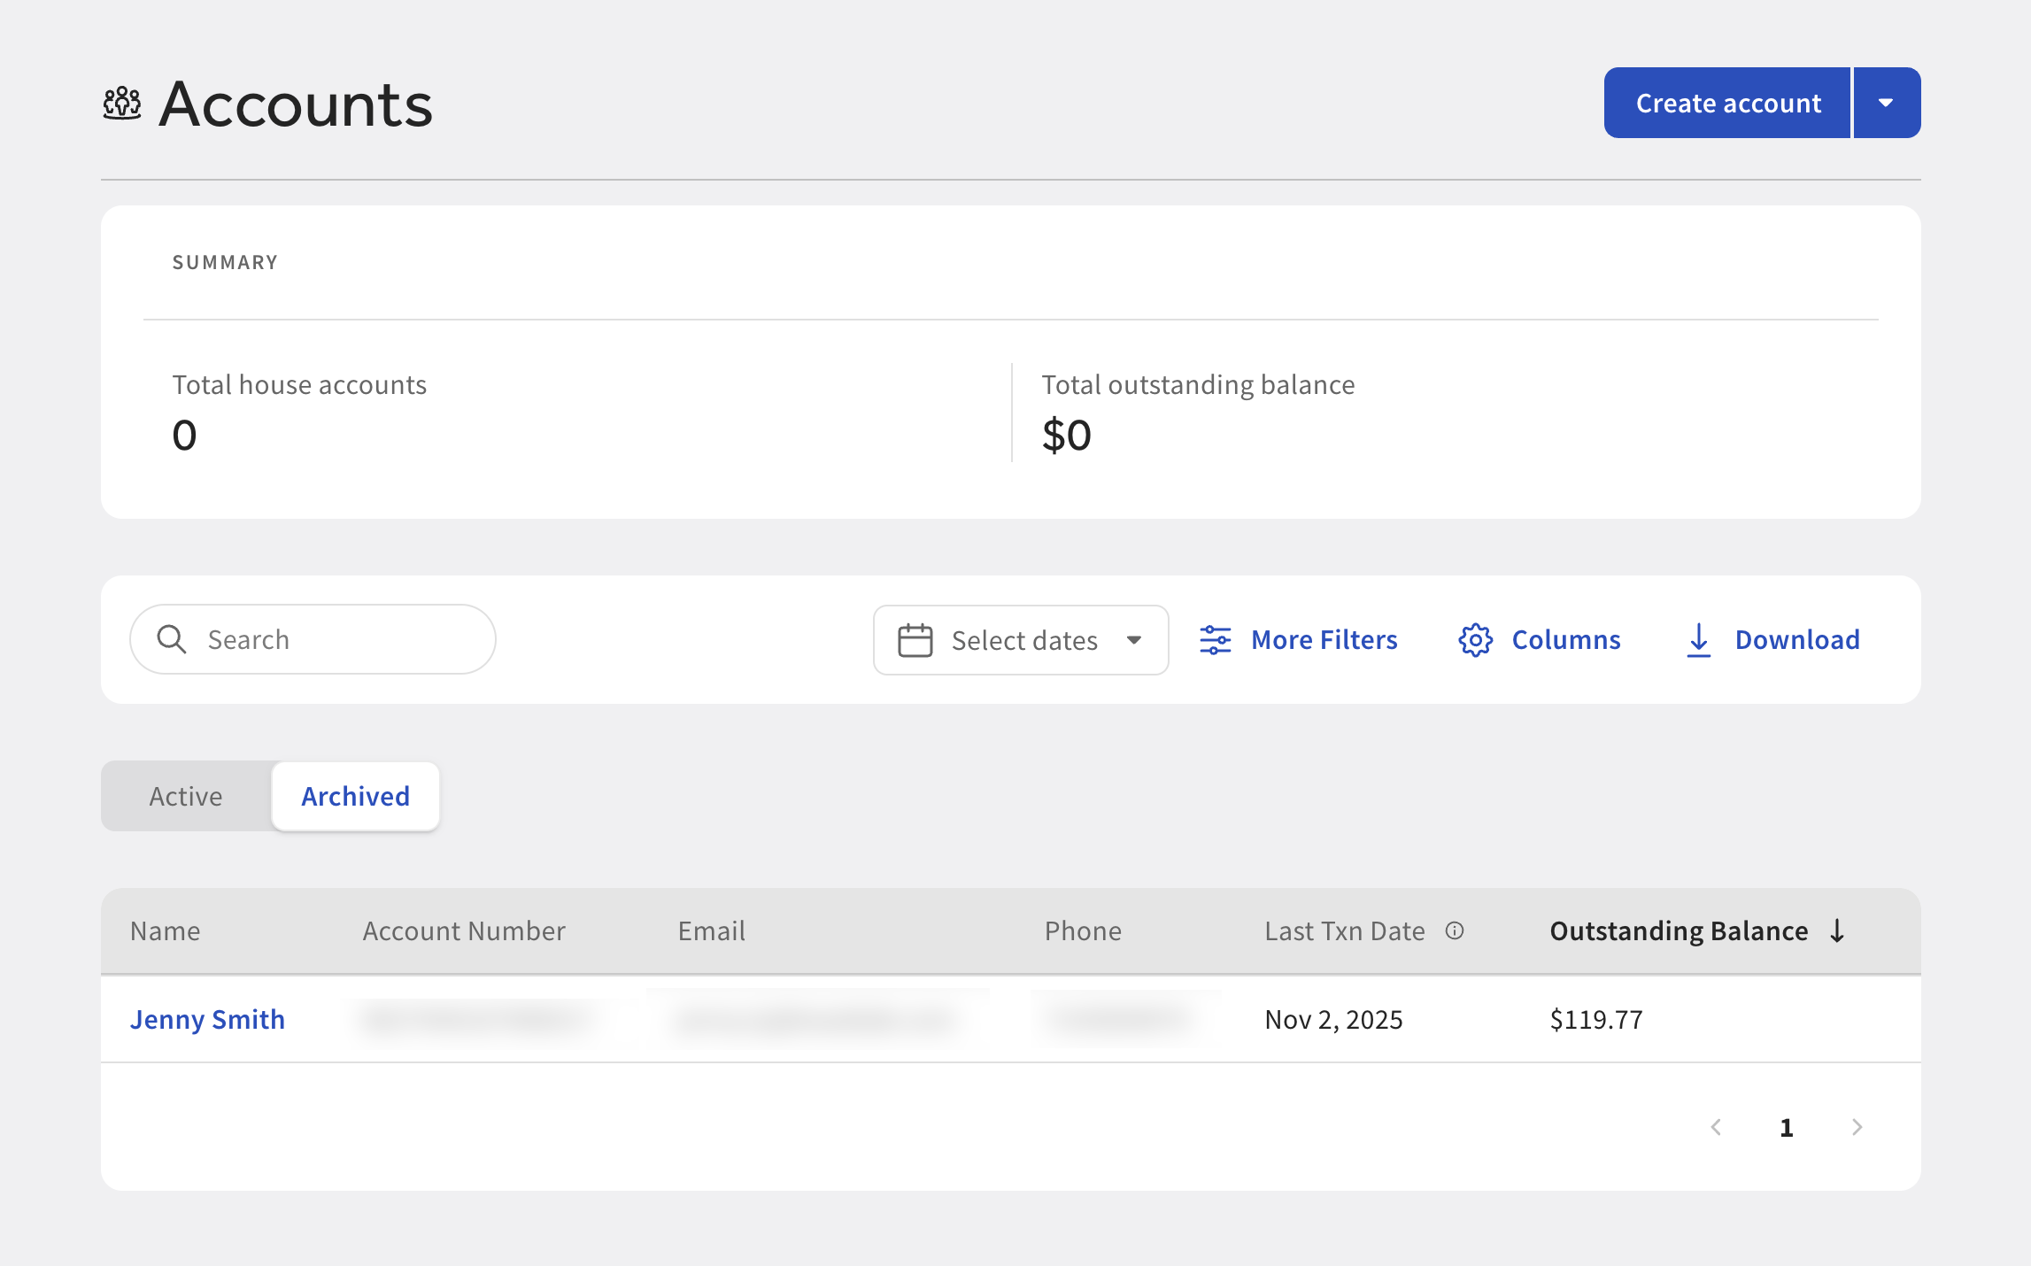Click the gear icon beside Columns

point(1475,639)
